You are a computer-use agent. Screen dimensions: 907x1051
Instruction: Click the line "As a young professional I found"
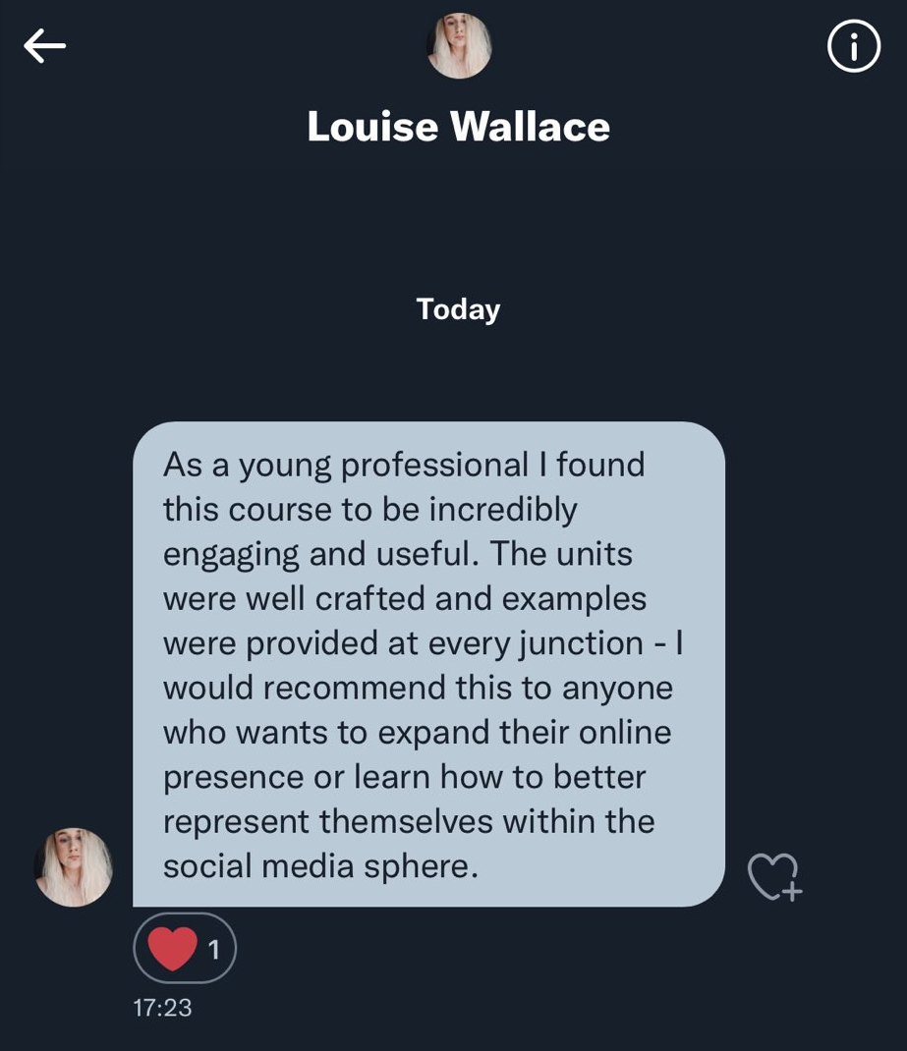pyautogui.click(x=404, y=466)
